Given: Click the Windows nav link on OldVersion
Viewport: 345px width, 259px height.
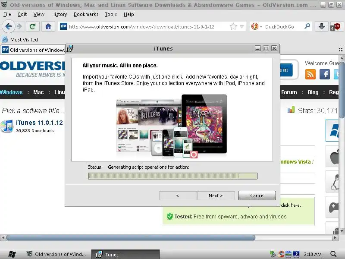Looking at the screenshot, I should pyautogui.click(x=11, y=92).
